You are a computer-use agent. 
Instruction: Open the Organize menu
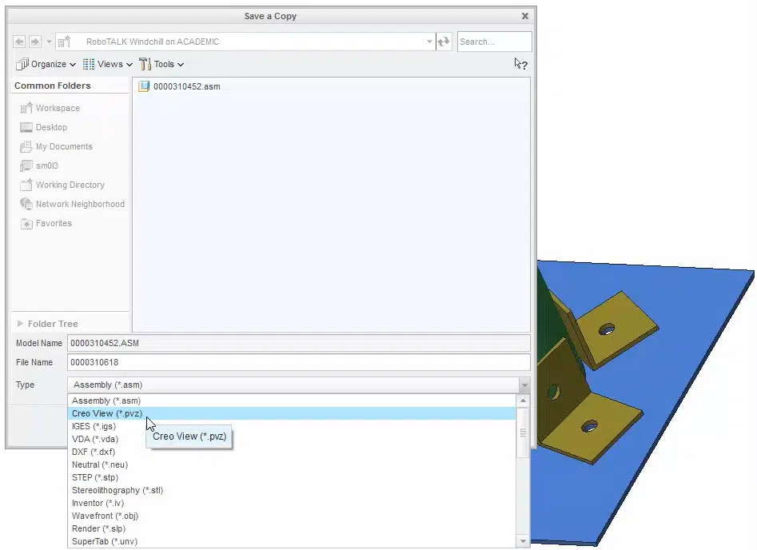tap(46, 64)
